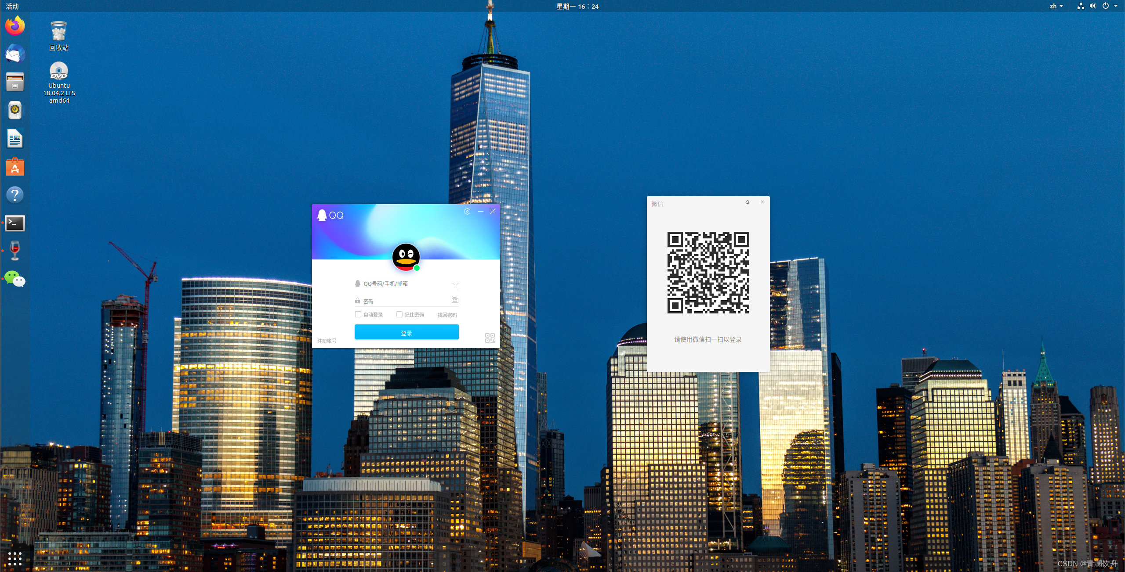This screenshot has height=572, width=1125.
Task: Open Ubuntu Software from the dock
Action: 15,167
